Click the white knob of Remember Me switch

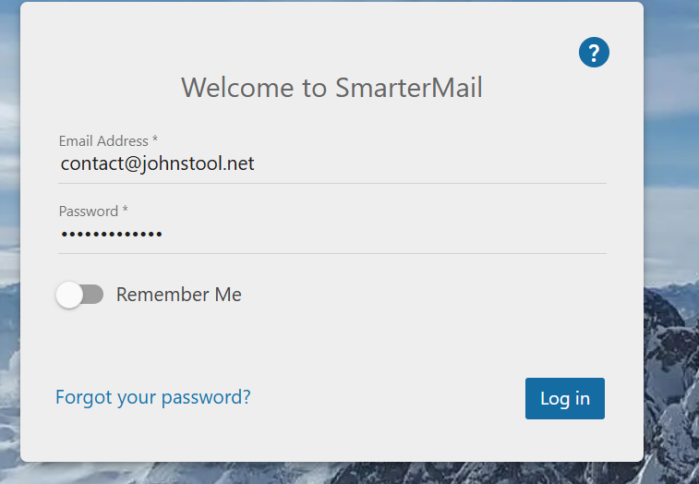click(x=69, y=295)
